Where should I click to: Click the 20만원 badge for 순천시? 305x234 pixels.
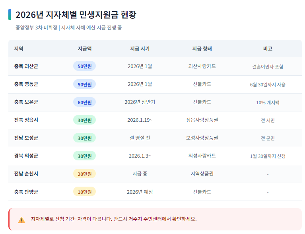[x=84, y=174]
